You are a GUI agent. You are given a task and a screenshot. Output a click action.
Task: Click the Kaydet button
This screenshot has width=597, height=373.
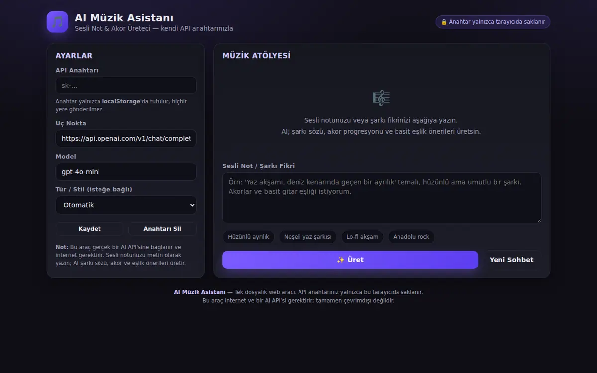pyautogui.click(x=90, y=229)
